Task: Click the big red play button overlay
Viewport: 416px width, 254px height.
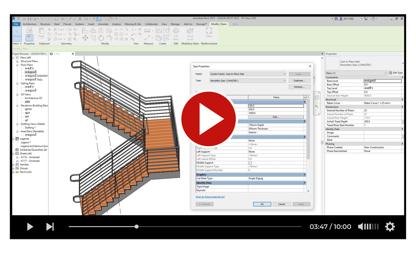Action: [208, 119]
